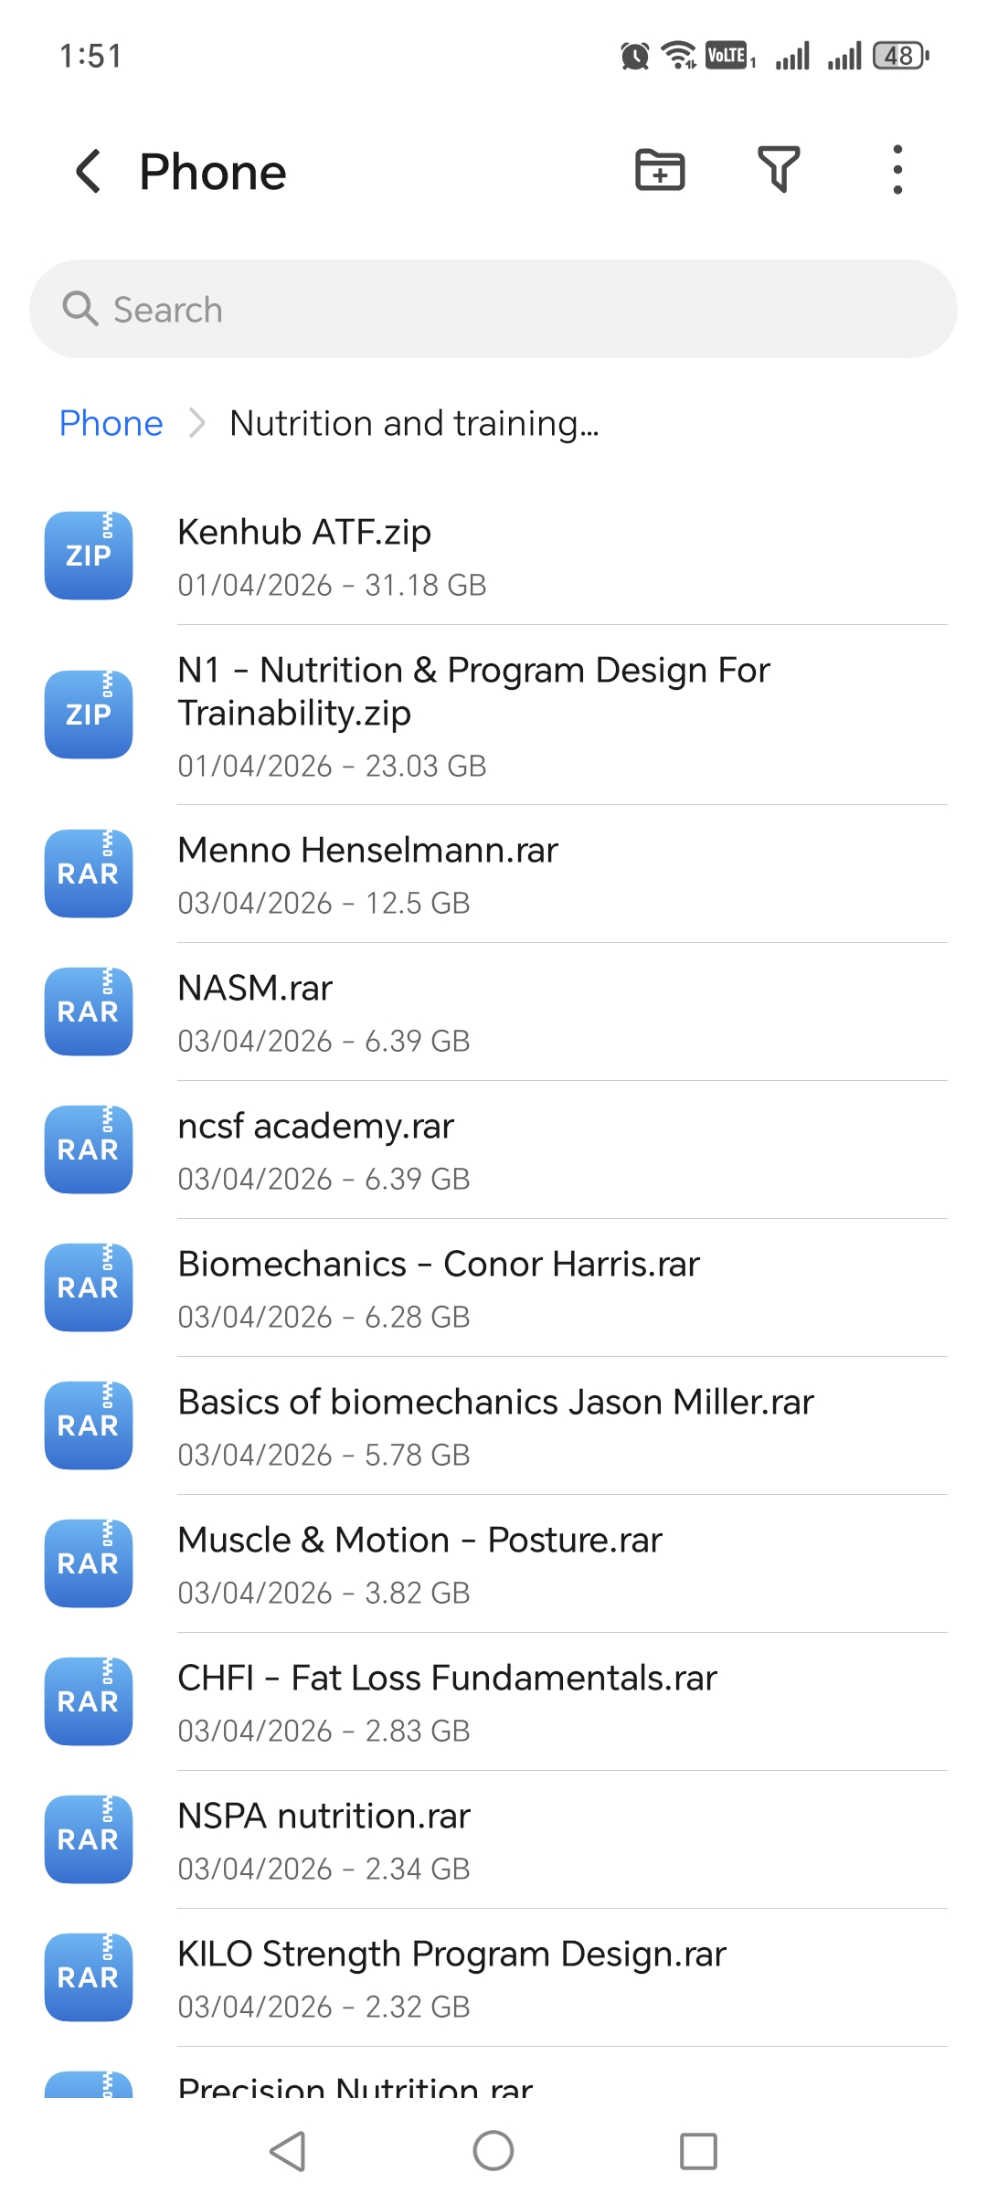987x2204 pixels.
Task: Select the Nutrition and training breadcrumb
Action: pos(414,423)
